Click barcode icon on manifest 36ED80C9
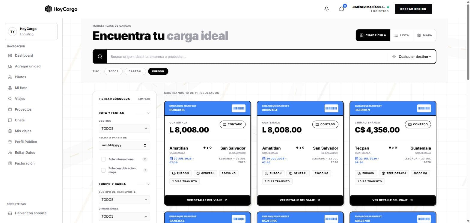Screen dimensions: 470x223 pos(424,108)
